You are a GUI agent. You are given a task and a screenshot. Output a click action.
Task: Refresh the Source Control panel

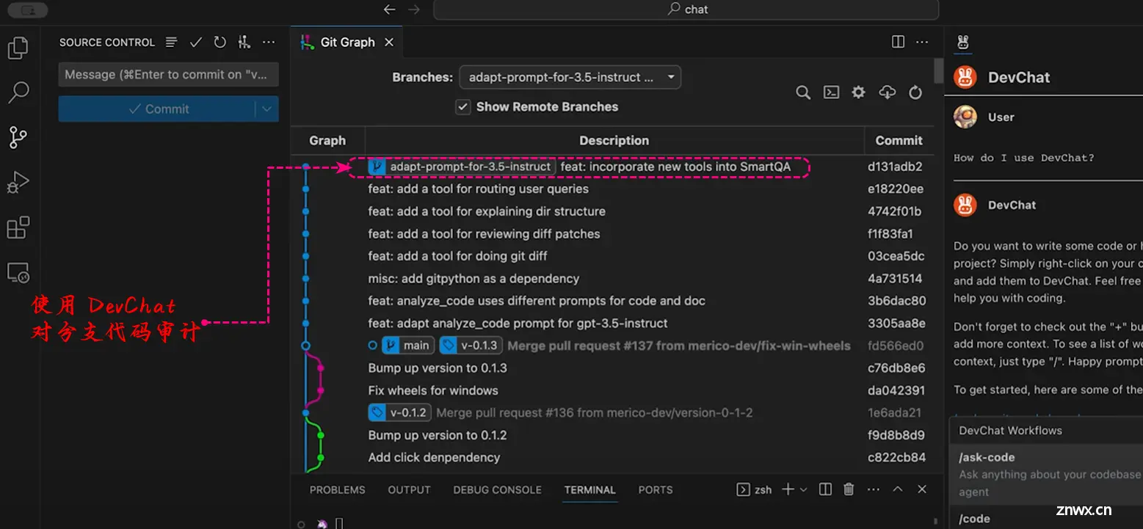(219, 43)
